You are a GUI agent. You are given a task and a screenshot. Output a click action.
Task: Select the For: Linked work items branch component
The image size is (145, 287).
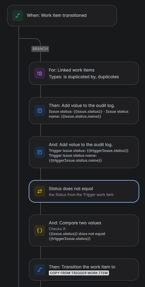click(84, 73)
